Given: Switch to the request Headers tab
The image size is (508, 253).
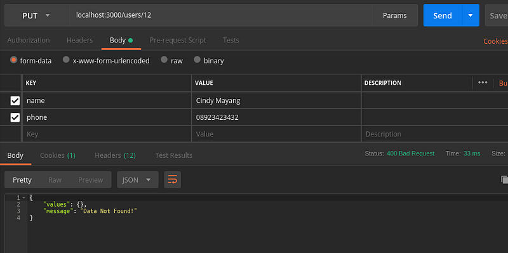Looking at the screenshot, I should click(80, 40).
